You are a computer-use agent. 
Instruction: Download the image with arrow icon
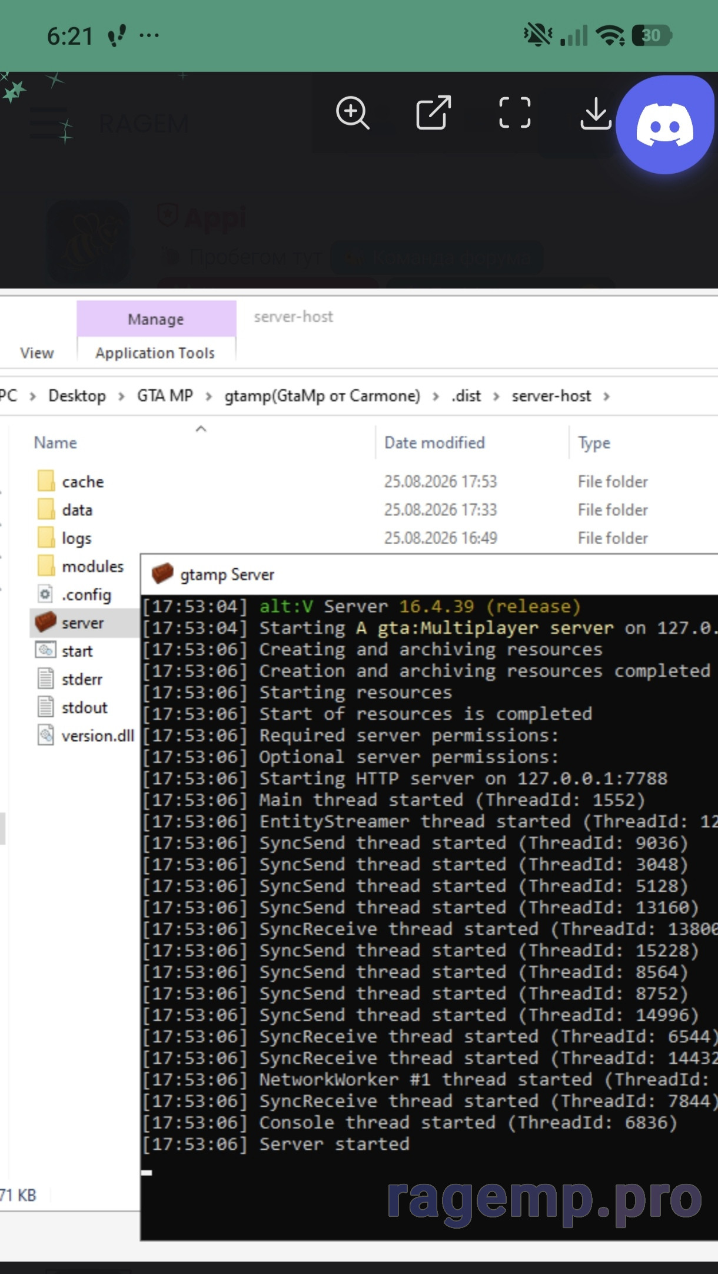click(x=596, y=113)
